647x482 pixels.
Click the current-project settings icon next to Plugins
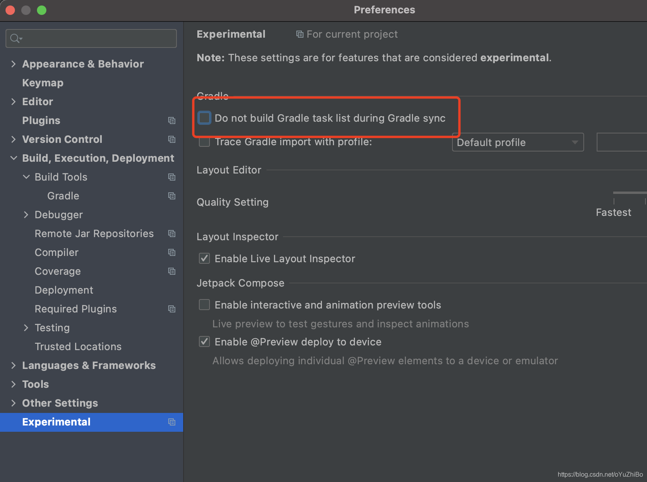tap(172, 120)
